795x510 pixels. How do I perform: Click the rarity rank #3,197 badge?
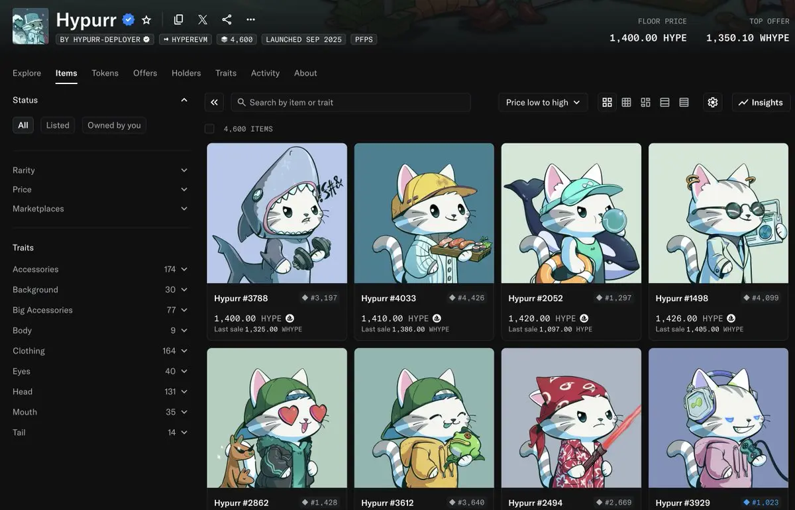coord(319,298)
